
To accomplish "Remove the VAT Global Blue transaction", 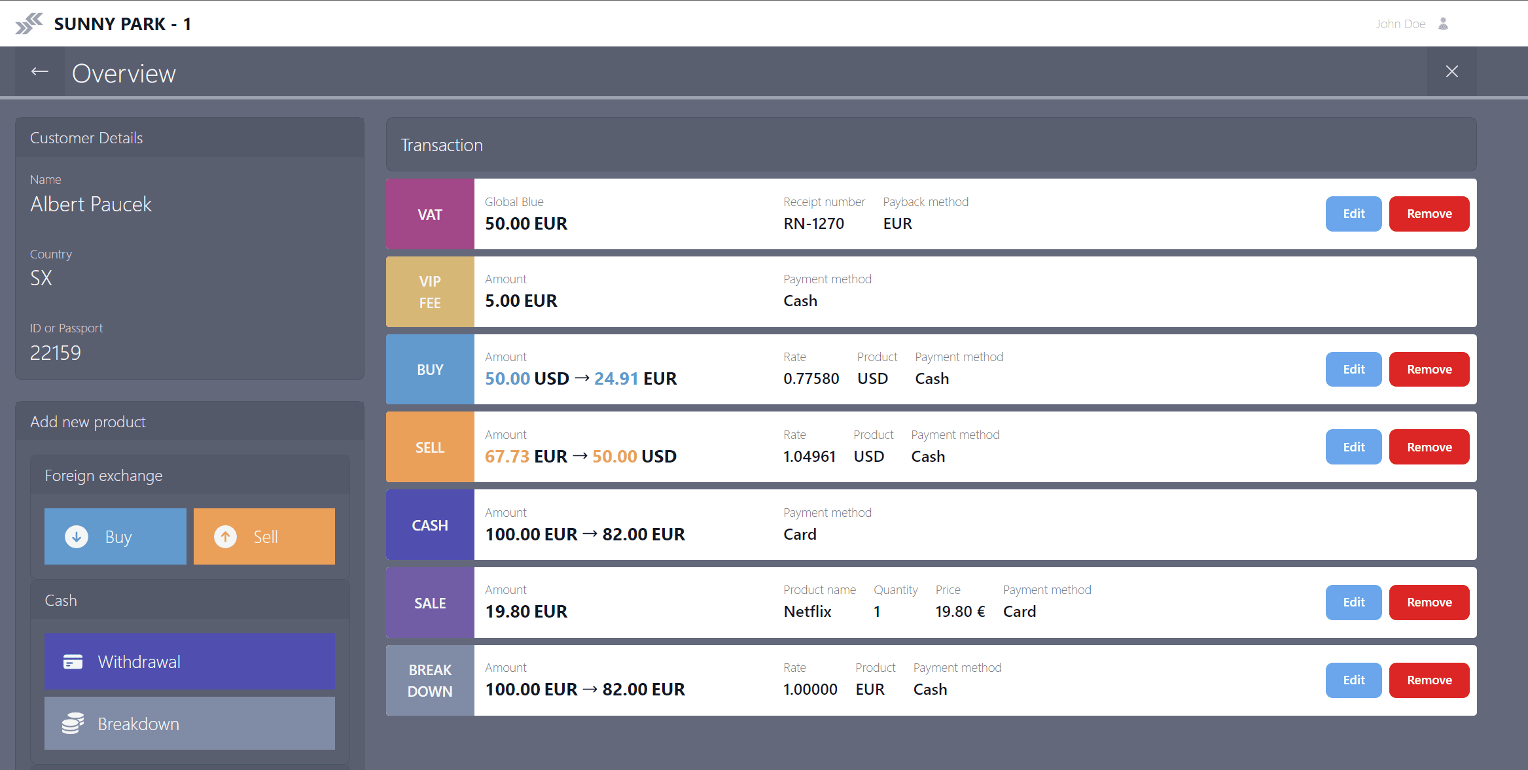I will pyautogui.click(x=1429, y=214).
